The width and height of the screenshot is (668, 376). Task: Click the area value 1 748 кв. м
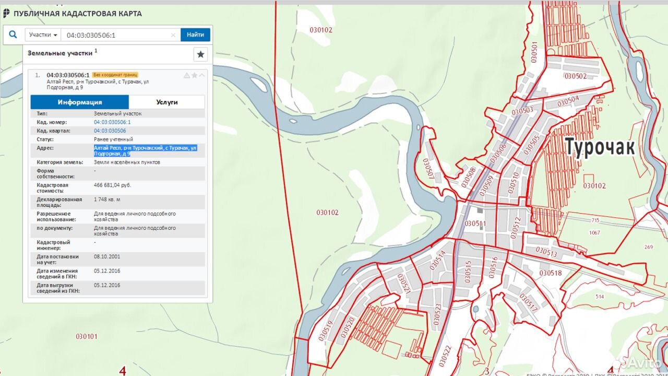click(x=107, y=199)
